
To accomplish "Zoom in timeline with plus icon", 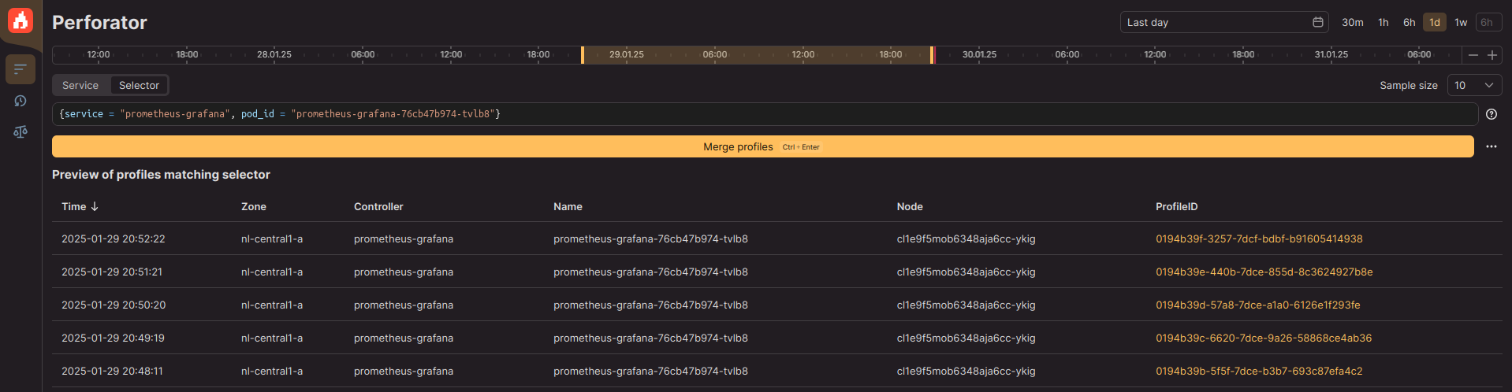I will (1492, 55).
